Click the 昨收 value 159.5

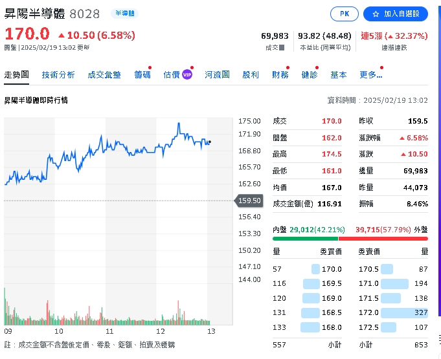418,121
